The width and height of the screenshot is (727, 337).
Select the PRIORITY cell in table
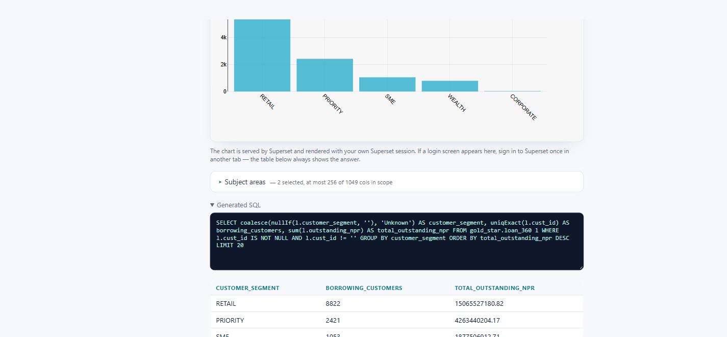tap(230, 321)
